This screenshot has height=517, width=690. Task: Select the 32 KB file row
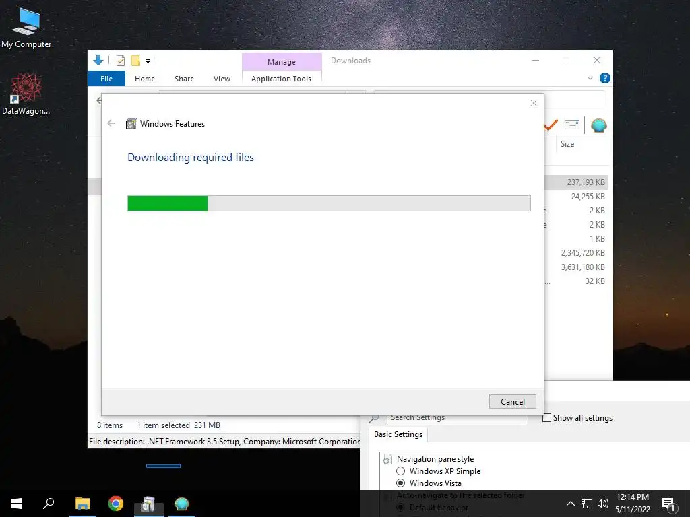[575, 281]
